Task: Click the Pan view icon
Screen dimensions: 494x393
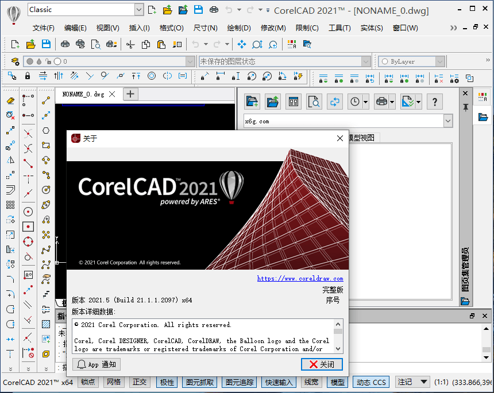Action: (242, 44)
